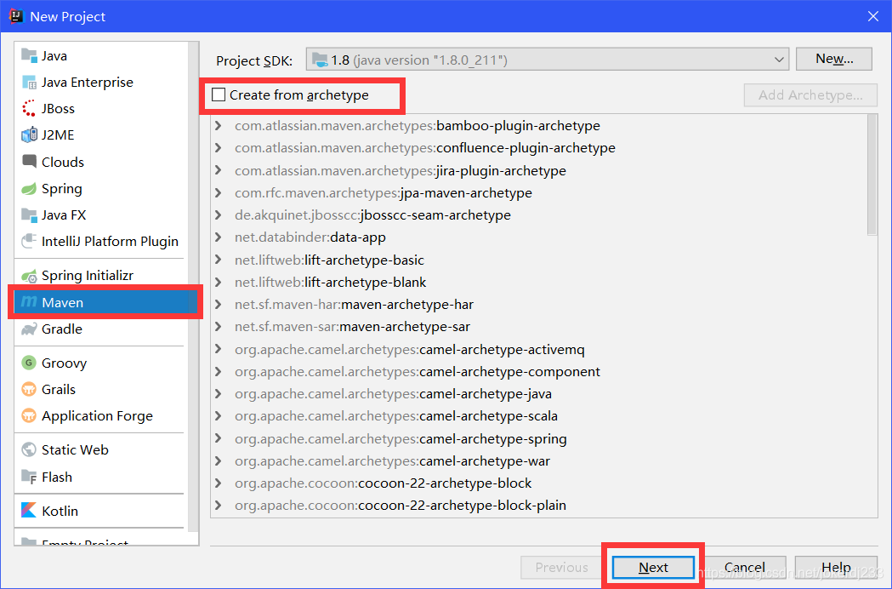This screenshot has width=892, height=589.
Task: Click the Help button
Action: [x=836, y=568]
